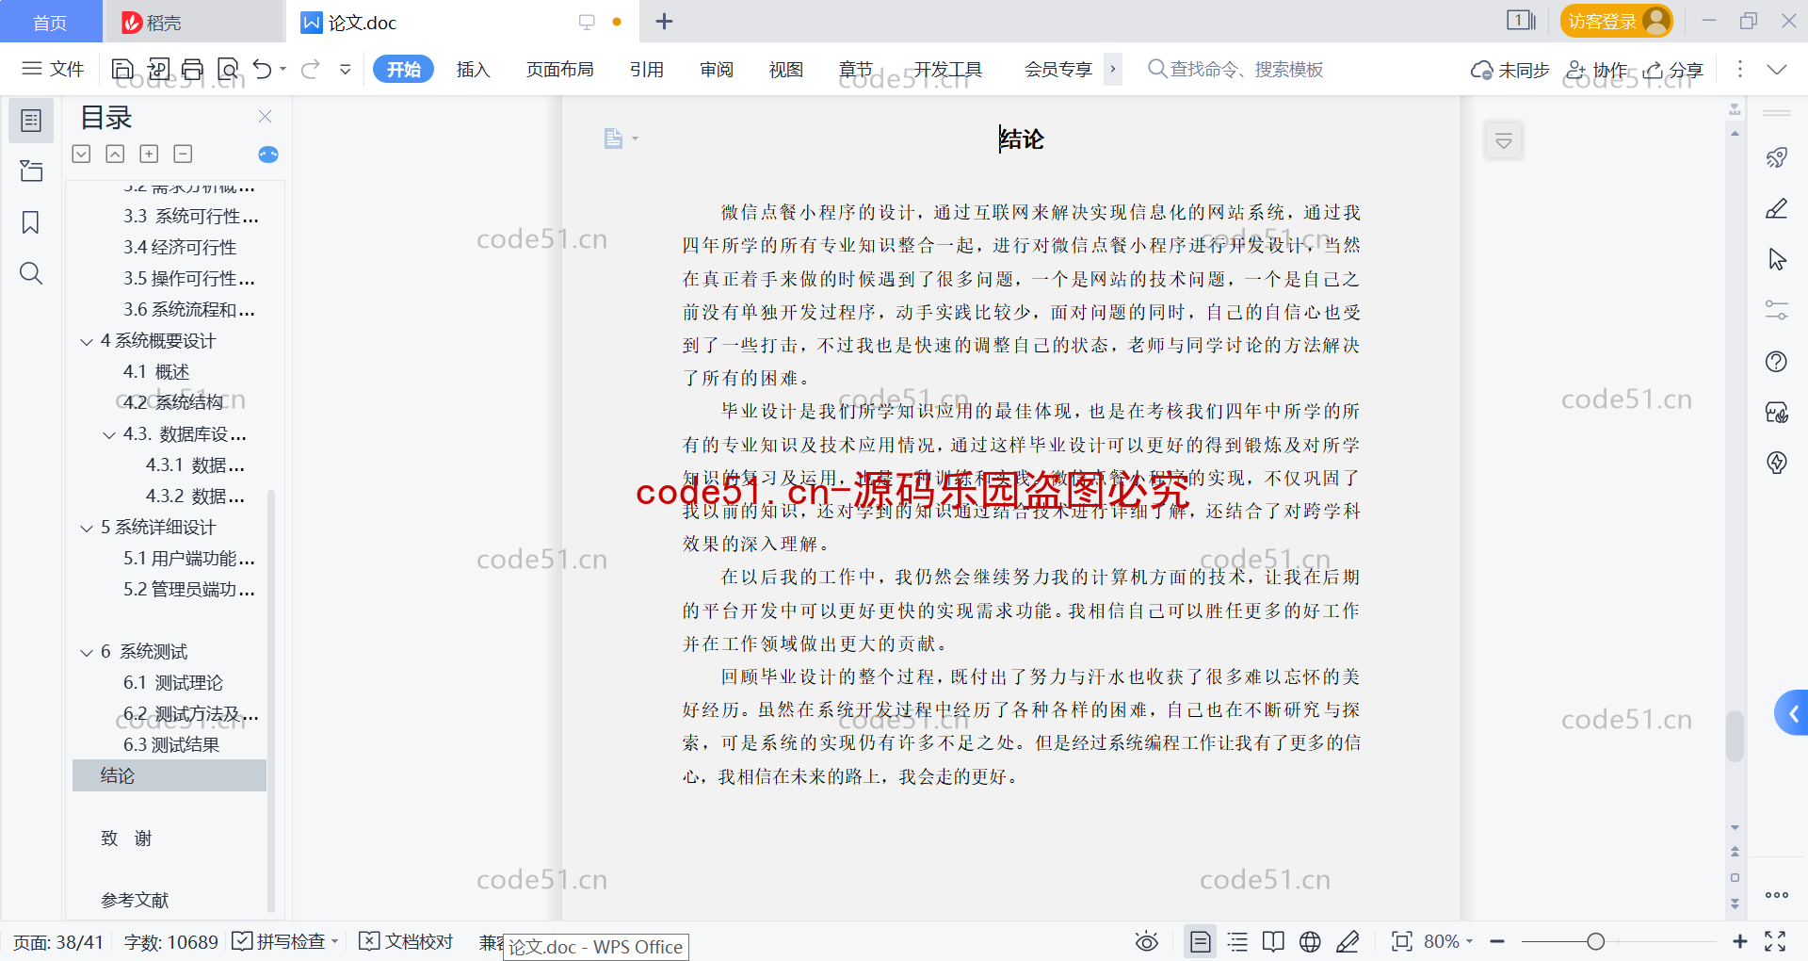
Task: Click the Redo arrow icon
Action: click(311, 69)
